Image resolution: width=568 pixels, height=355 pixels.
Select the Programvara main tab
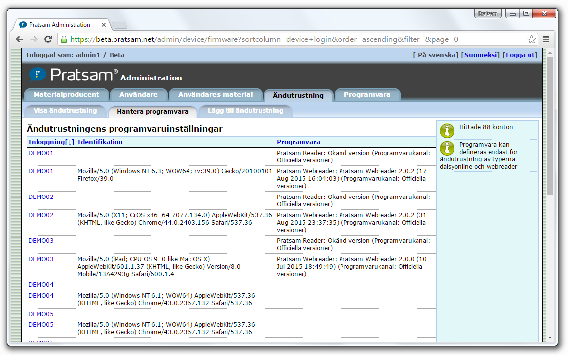point(367,94)
